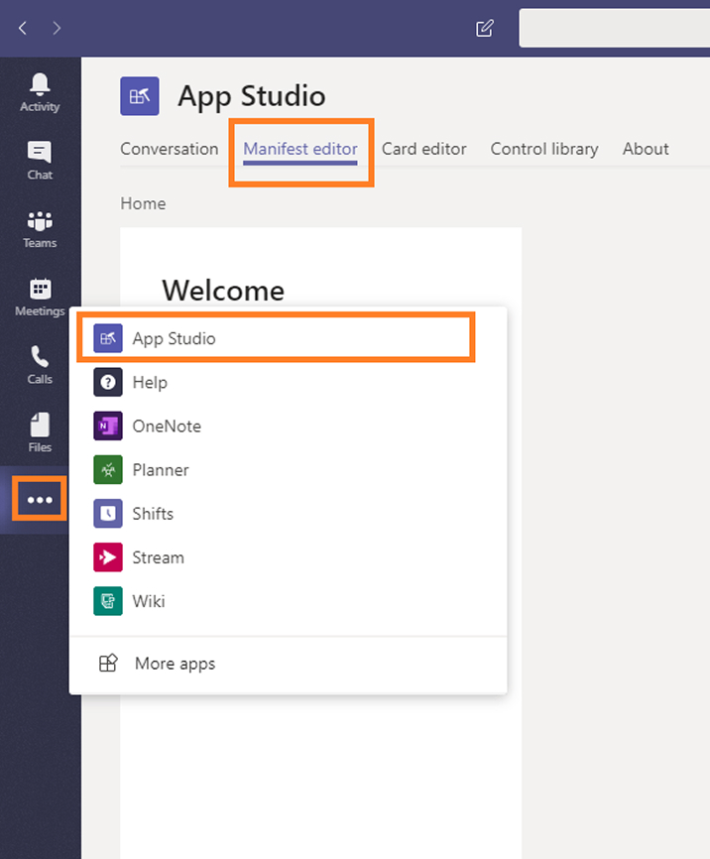Screen dimensions: 710x859
Task: Click the new chat compose icon
Action: pyautogui.click(x=484, y=28)
